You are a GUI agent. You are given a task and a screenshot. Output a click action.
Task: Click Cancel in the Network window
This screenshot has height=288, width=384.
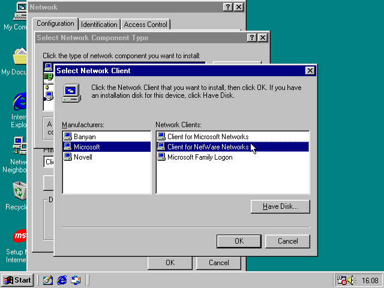tap(218, 263)
